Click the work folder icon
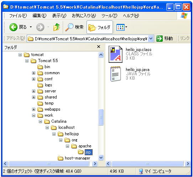This screenshot has width=193, height=177. pyautogui.click(x=40, y=116)
